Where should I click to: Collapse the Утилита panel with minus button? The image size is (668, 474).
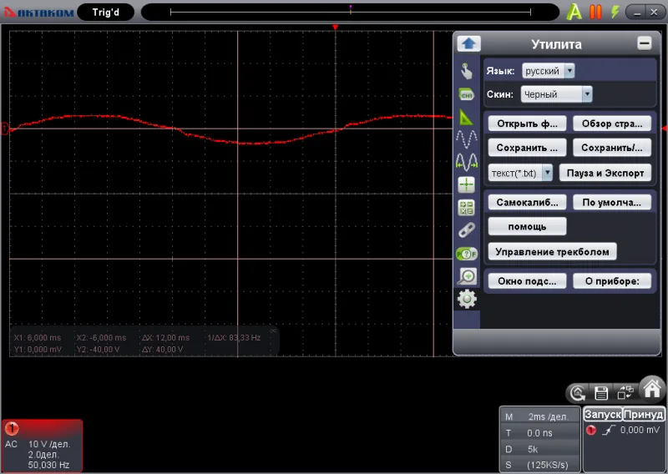644,43
